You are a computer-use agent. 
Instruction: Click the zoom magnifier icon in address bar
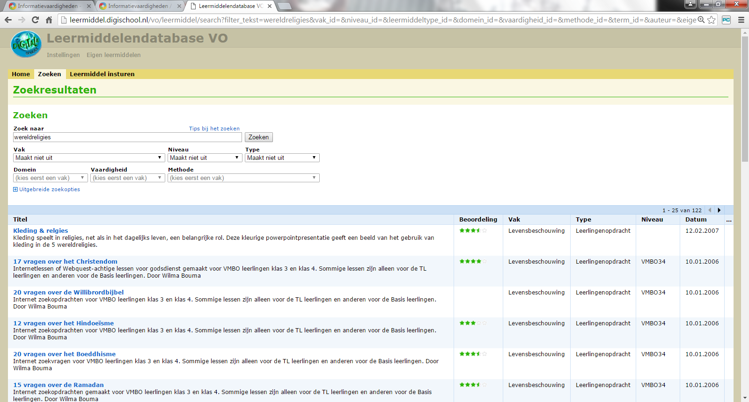[701, 20]
